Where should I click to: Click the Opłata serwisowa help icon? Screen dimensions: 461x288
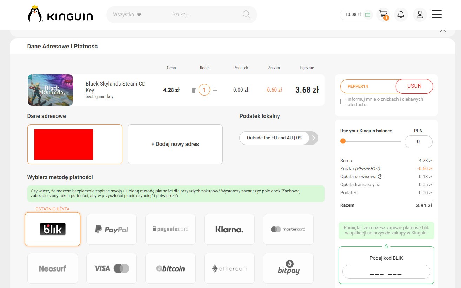click(380, 177)
